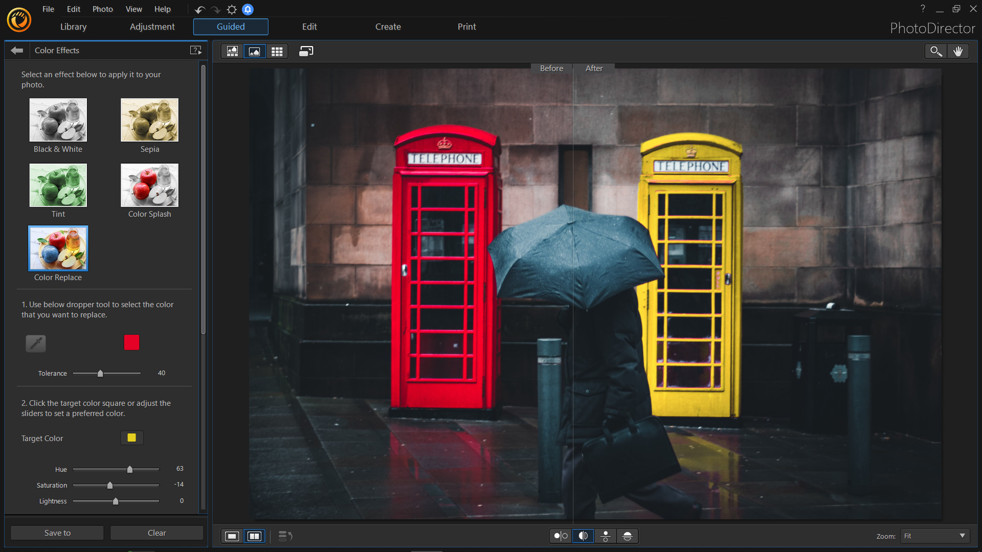982x552 pixels.
Task: Open the help for Color Effects
Action: pyautogui.click(x=196, y=50)
